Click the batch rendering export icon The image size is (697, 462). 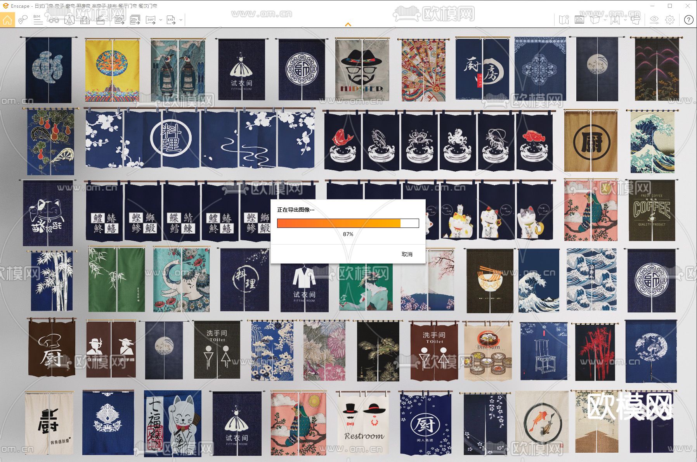(135, 20)
